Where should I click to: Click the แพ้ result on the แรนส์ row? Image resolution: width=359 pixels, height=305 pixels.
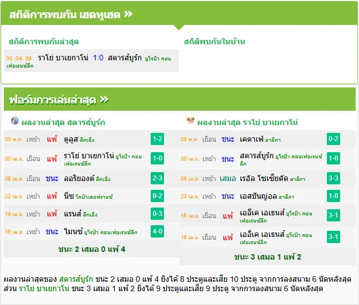[x=52, y=214]
